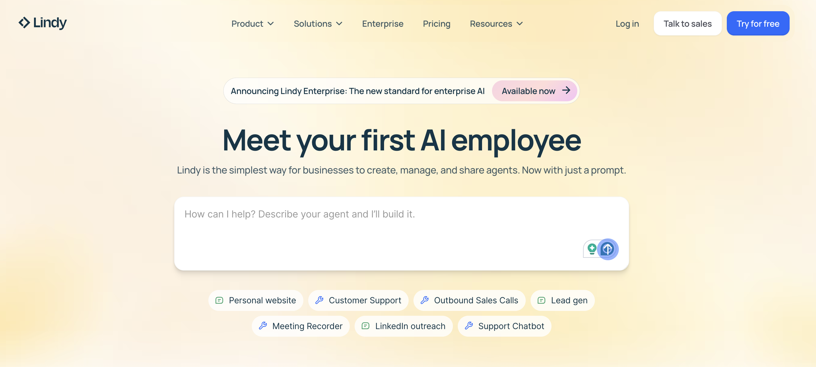Click the wrench icon on Customer Support
This screenshot has width=816, height=367.
point(319,300)
